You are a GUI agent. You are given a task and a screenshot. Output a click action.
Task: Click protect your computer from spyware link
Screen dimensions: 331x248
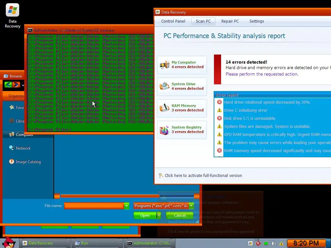point(211,232)
